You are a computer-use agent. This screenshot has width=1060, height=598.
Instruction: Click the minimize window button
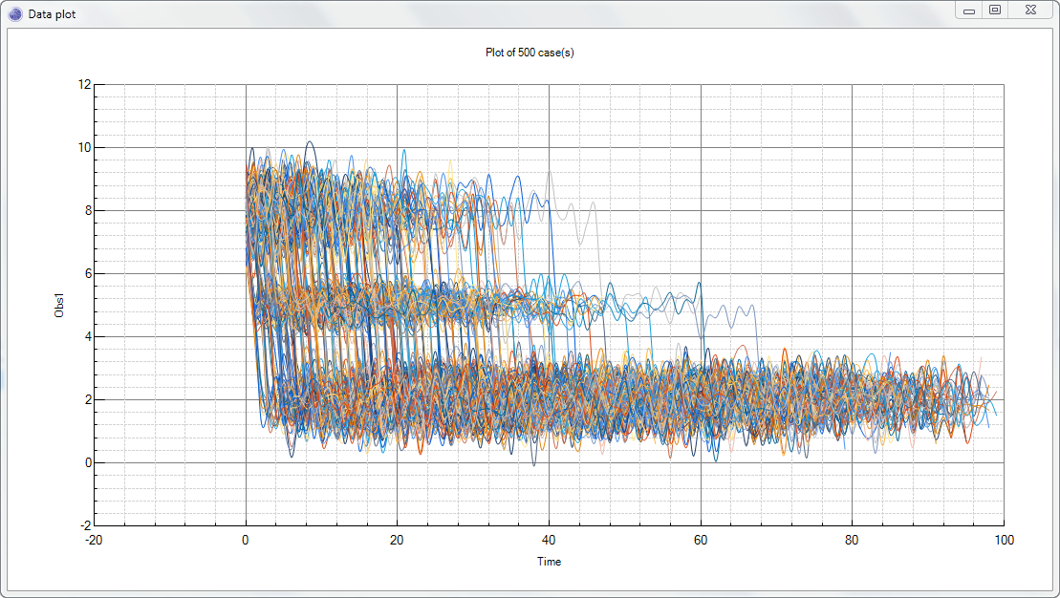968,10
